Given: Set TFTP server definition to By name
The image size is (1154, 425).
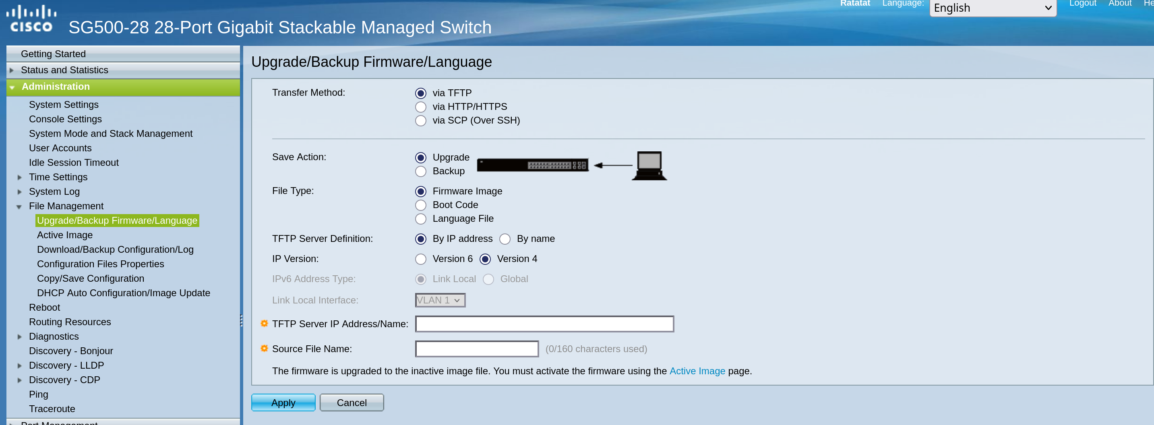Looking at the screenshot, I should 505,239.
